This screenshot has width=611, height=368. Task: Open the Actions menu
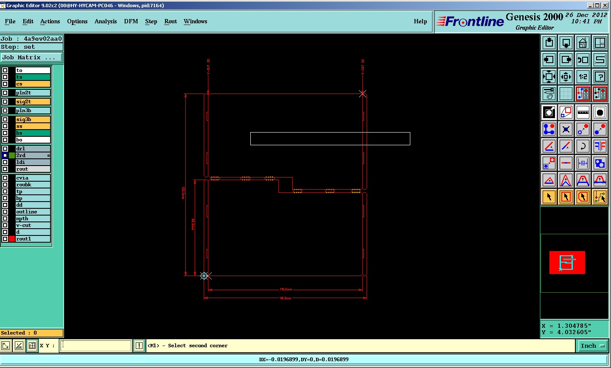coord(50,21)
